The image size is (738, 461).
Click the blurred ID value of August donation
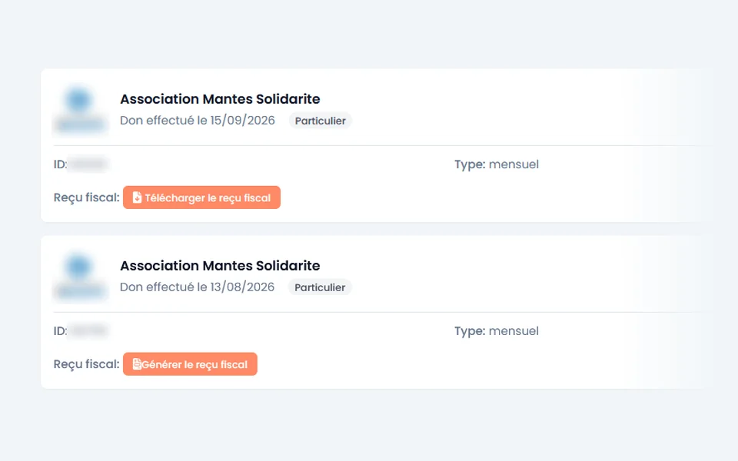(x=88, y=330)
